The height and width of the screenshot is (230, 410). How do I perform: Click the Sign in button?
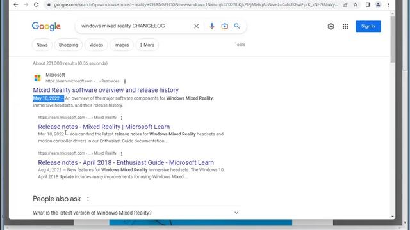[x=368, y=26]
